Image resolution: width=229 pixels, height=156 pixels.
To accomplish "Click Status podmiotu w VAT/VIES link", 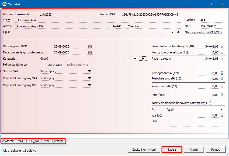I will point(204,32).
